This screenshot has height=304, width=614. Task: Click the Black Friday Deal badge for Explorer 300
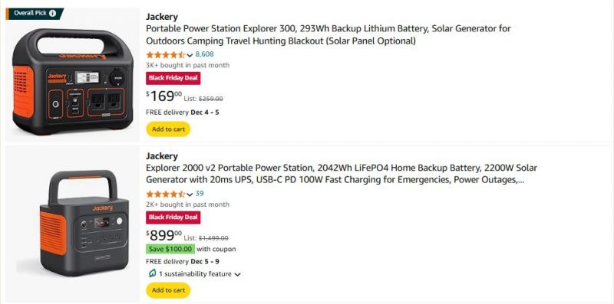(x=173, y=78)
